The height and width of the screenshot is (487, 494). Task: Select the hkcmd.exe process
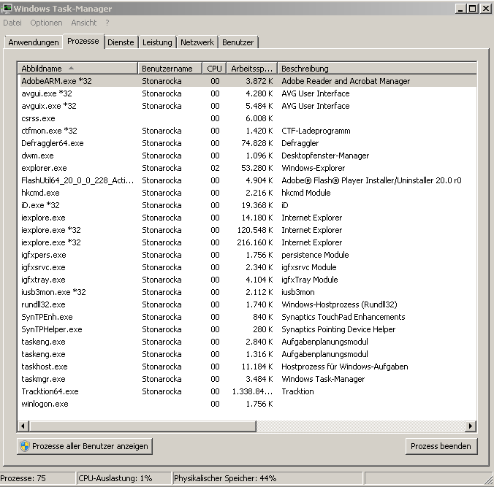[247, 193]
